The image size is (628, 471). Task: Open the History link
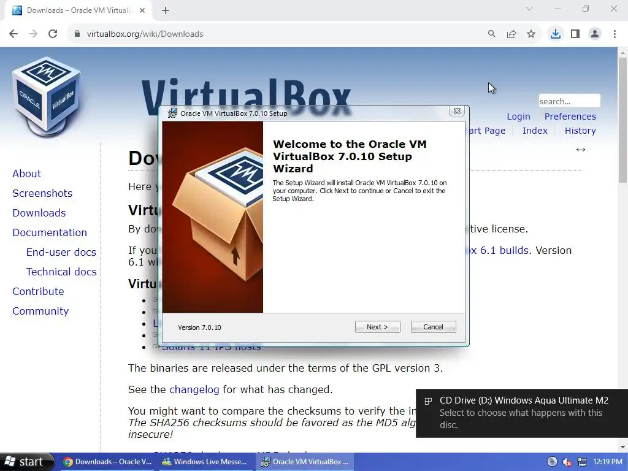coord(580,131)
